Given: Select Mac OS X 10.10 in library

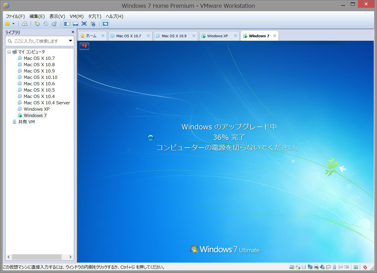Looking at the screenshot, I should pos(41,77).
